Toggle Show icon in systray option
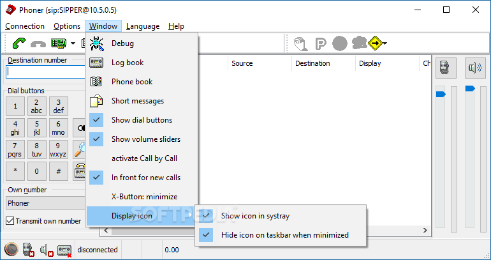The width and height of the screenshot is (491, 260). tap(281, 216)
